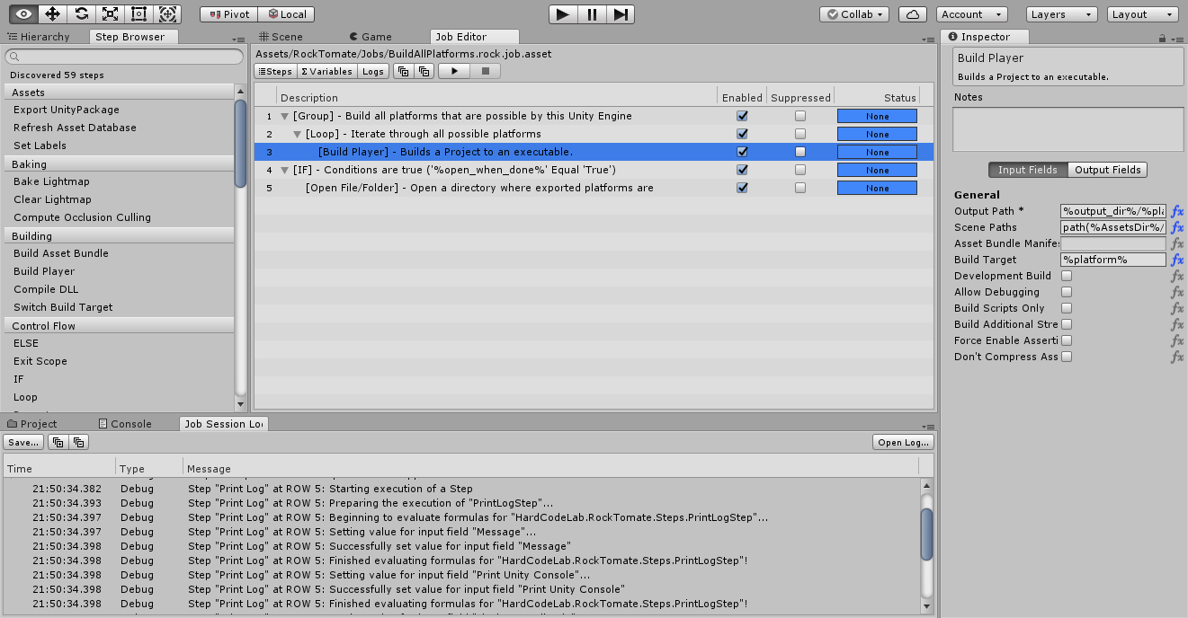
Task: Switch to Output Fields tab in Inspector
Action: point(1107,170)
